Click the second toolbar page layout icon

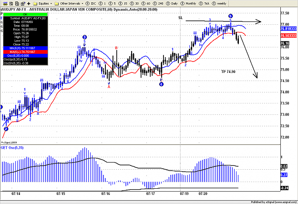(11, 3)
